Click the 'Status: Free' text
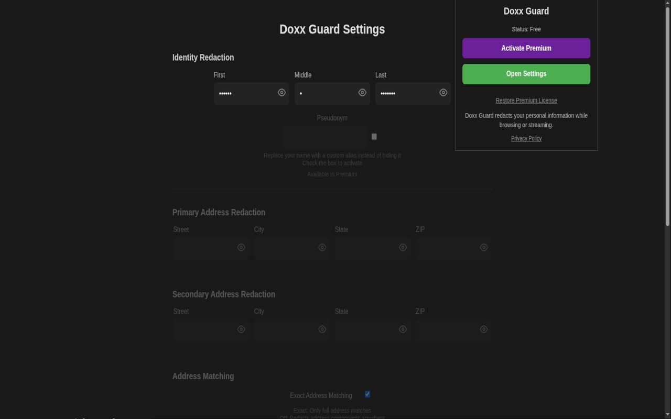 click(526, 29)
